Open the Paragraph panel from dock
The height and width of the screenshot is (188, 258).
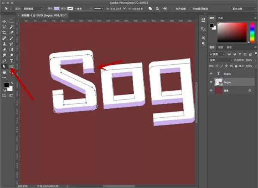(x=203, y=44)
